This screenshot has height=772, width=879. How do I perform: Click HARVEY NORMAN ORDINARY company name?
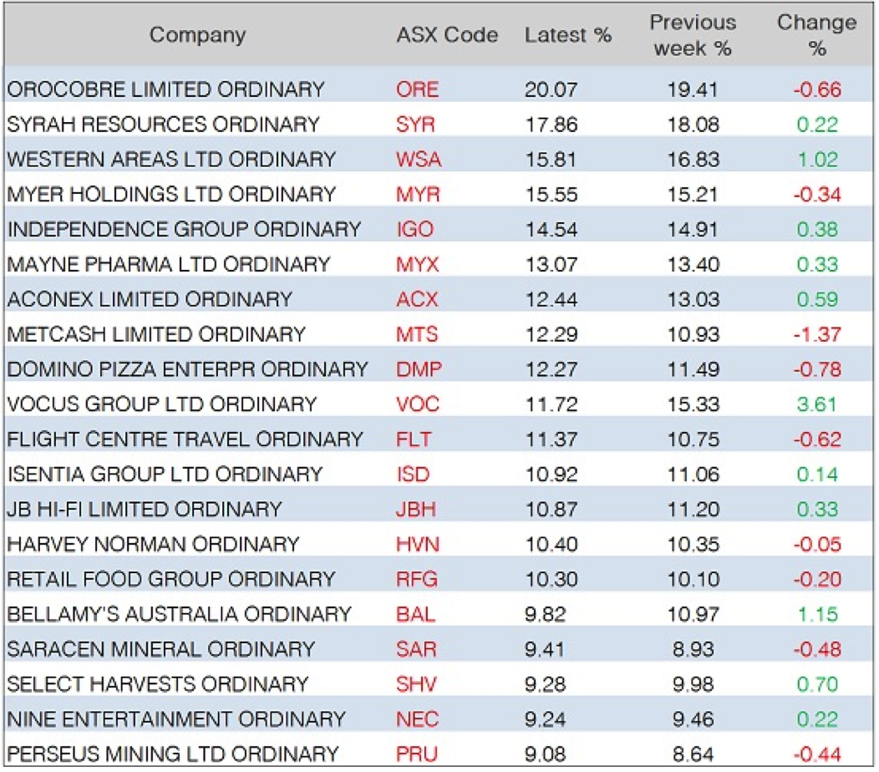pyautogui.click(x=153, y=545)
